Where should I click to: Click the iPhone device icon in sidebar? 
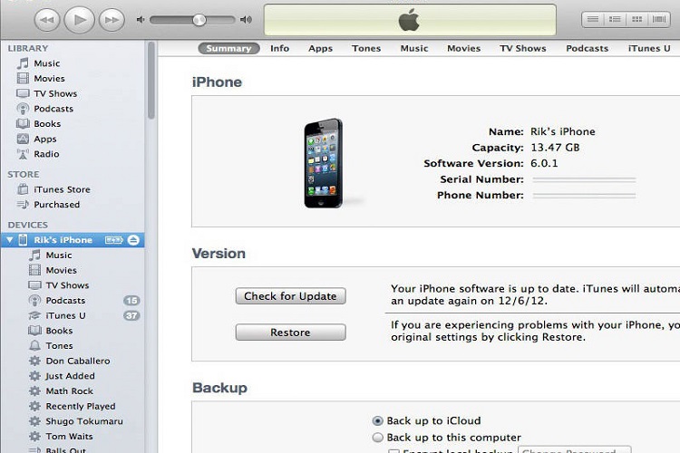pos(23,240)
